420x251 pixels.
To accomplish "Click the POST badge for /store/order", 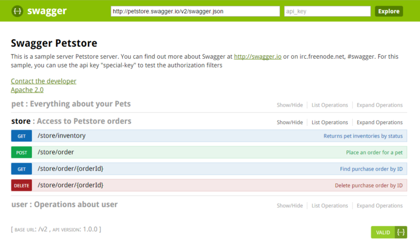I will (22, 153).
